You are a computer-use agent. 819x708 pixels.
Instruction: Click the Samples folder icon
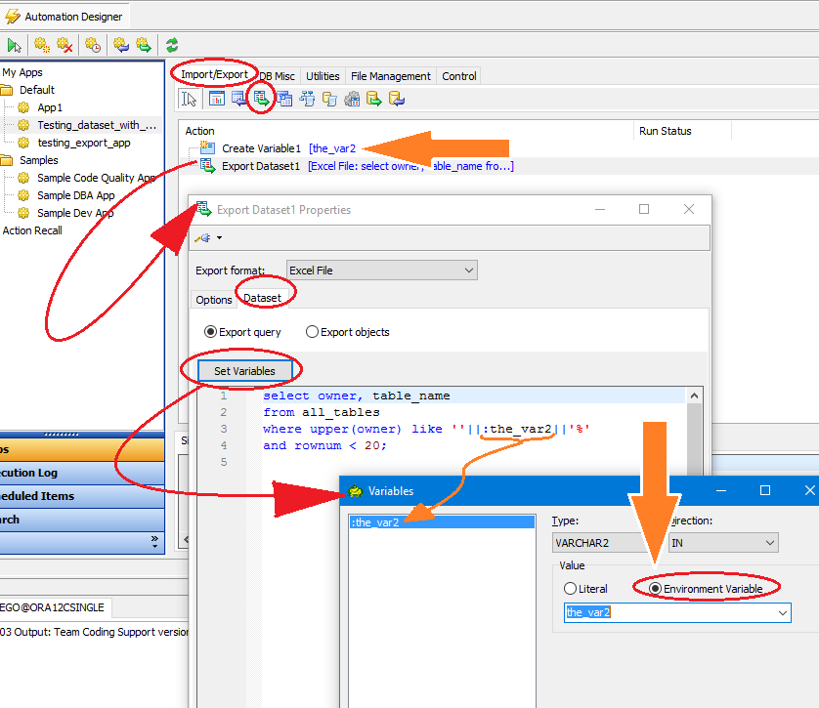6,160
